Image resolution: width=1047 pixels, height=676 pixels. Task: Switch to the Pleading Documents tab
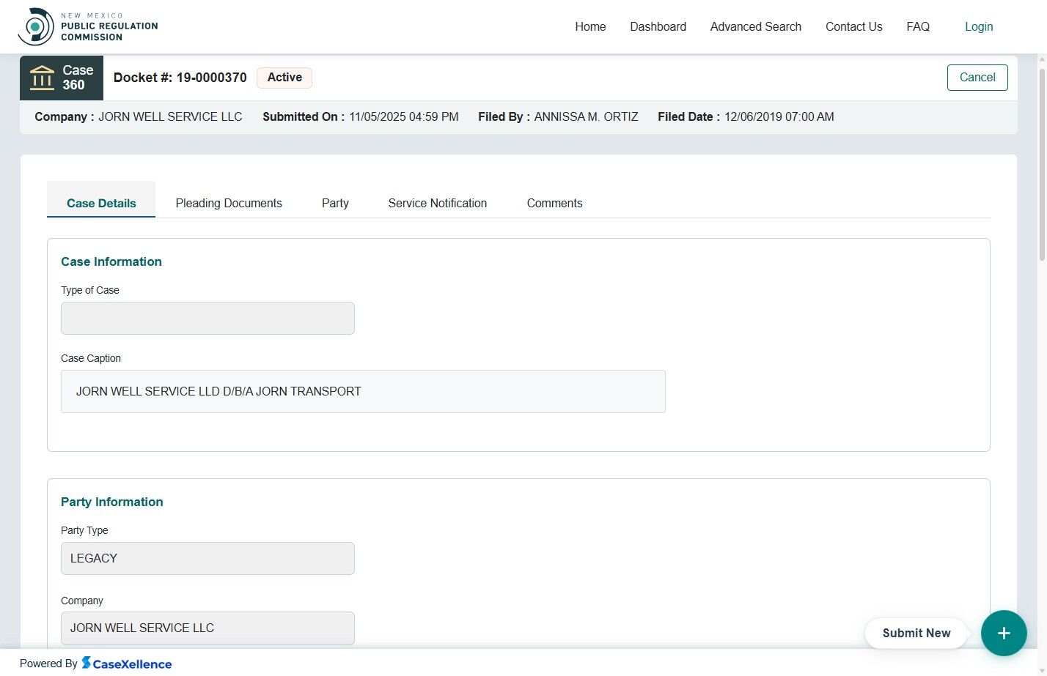tap(229, 203)
